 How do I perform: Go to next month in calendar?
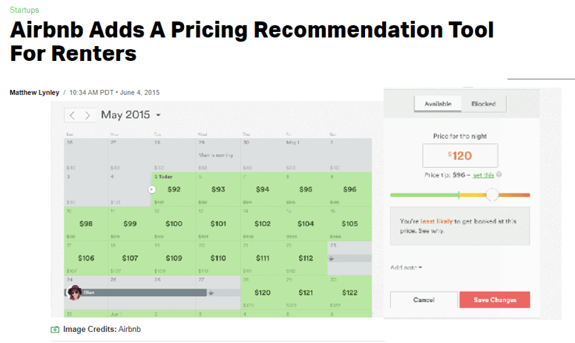[x=88, y=115]
